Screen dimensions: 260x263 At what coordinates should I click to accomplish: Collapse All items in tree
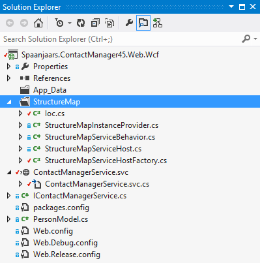[x=95, y=23]
